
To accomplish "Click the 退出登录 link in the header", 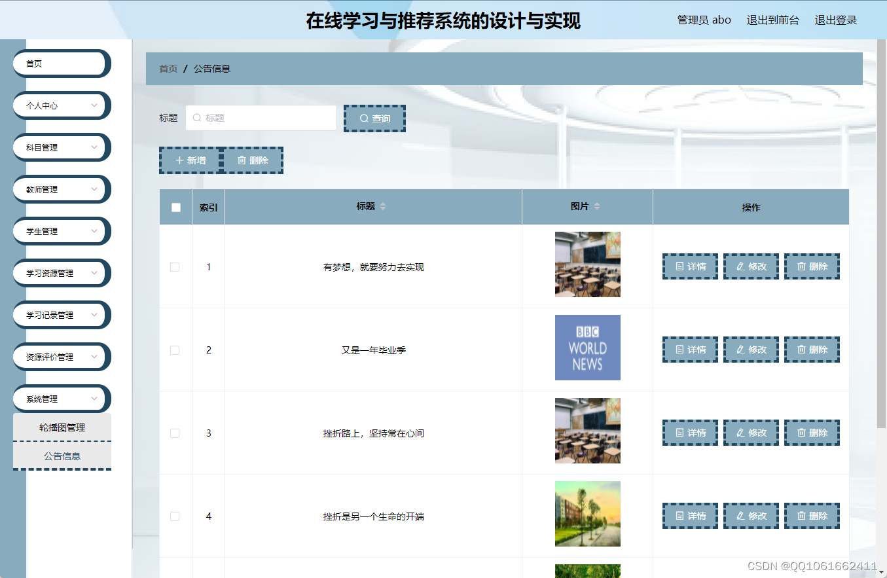I will tap(836, 20).
